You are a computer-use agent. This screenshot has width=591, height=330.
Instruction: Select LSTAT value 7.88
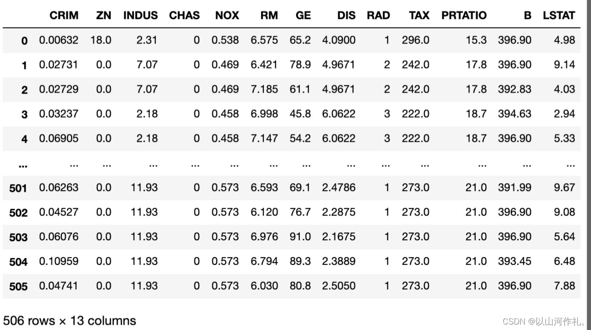565,286
